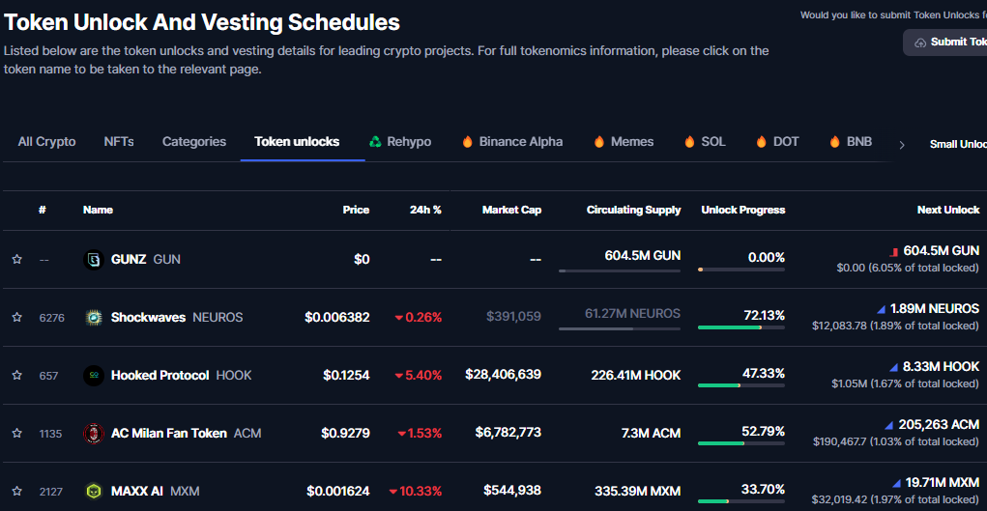The height and width of the screenshot is (511, 987).
Task: Star the AC Milan Fan Token row
Action: pyautogui.click(x=17, y=433)
